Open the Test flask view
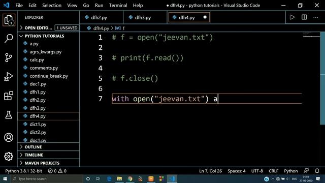325x183 pixels. click(9, 115)
